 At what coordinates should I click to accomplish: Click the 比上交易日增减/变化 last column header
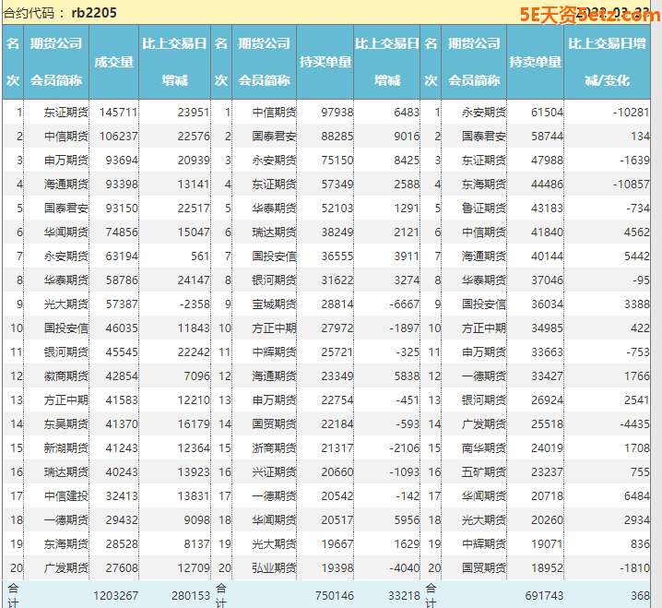pyautogui.click(x=607, y=62)
